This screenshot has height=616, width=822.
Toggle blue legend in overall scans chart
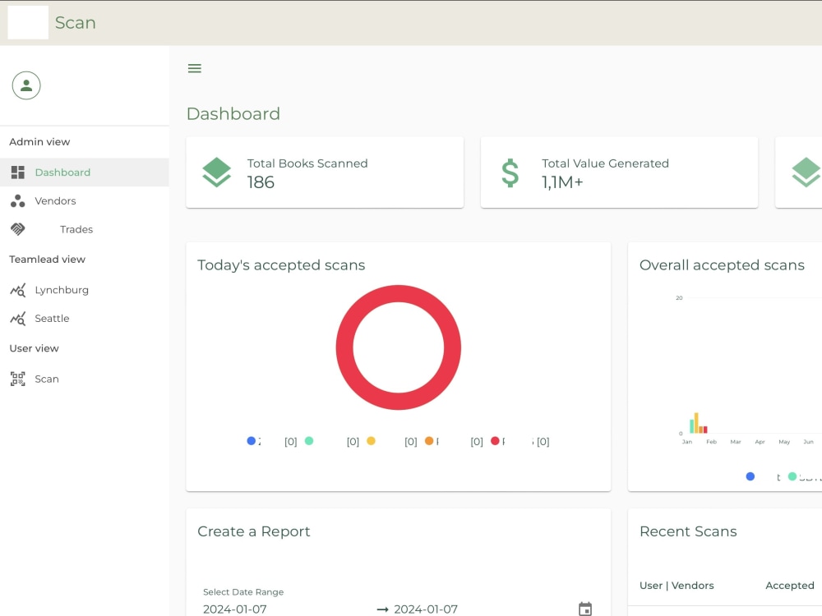[x=750, y=476]
